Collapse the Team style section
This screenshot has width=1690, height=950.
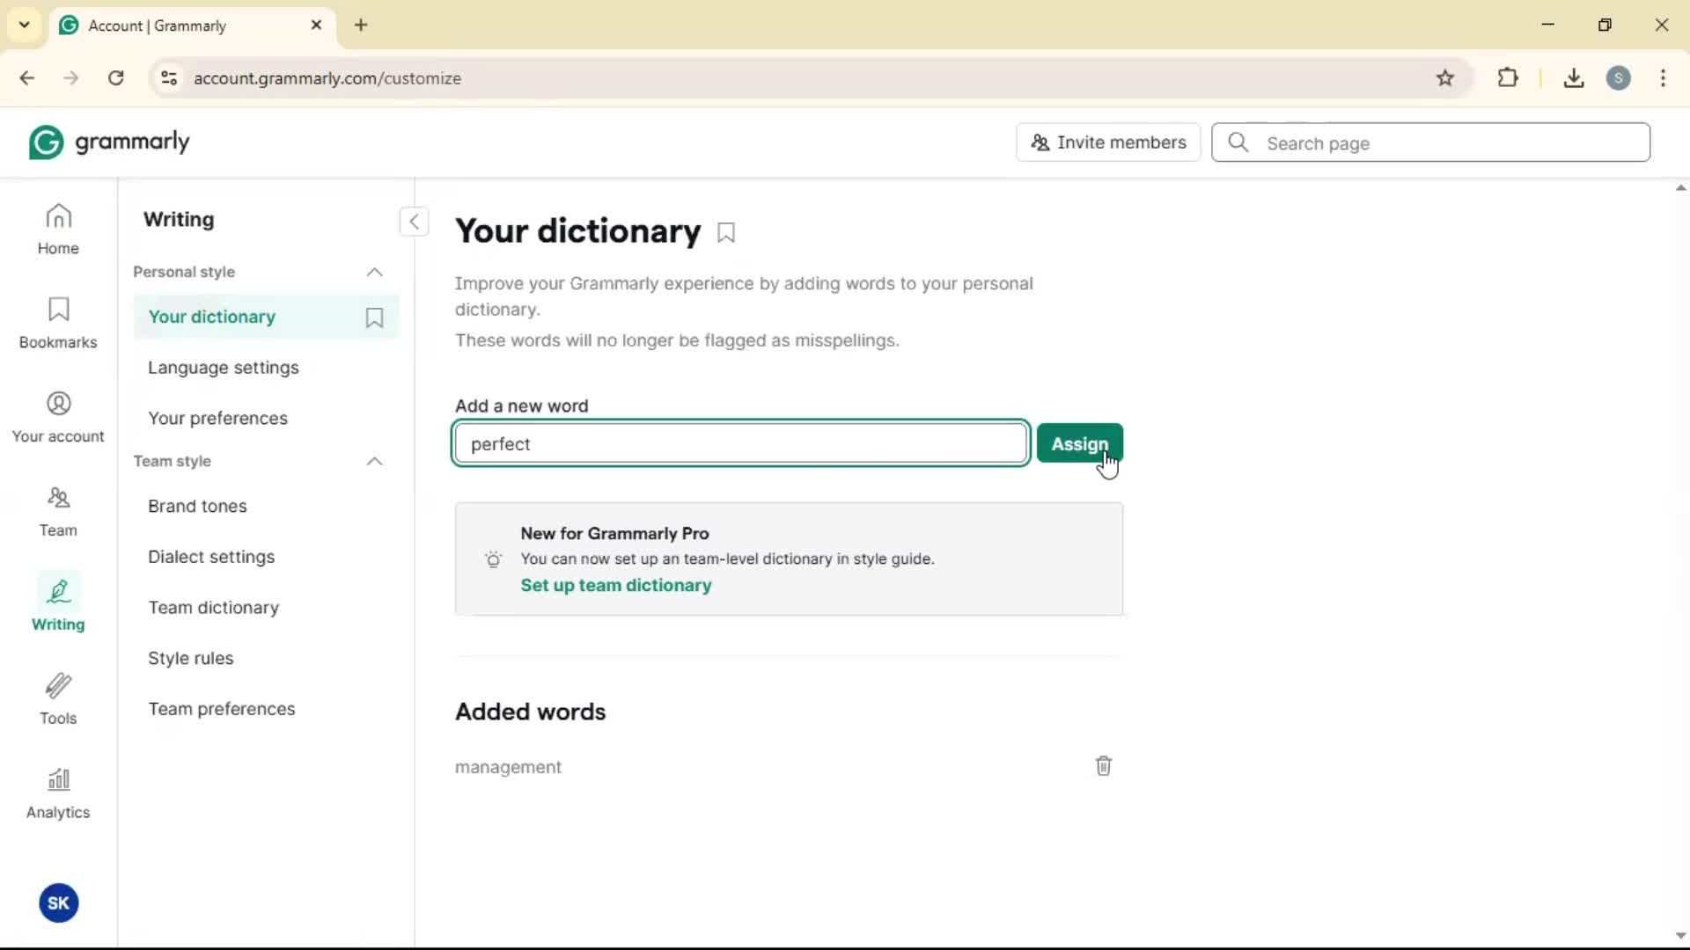pyautogui.click(x=374, y=462)
